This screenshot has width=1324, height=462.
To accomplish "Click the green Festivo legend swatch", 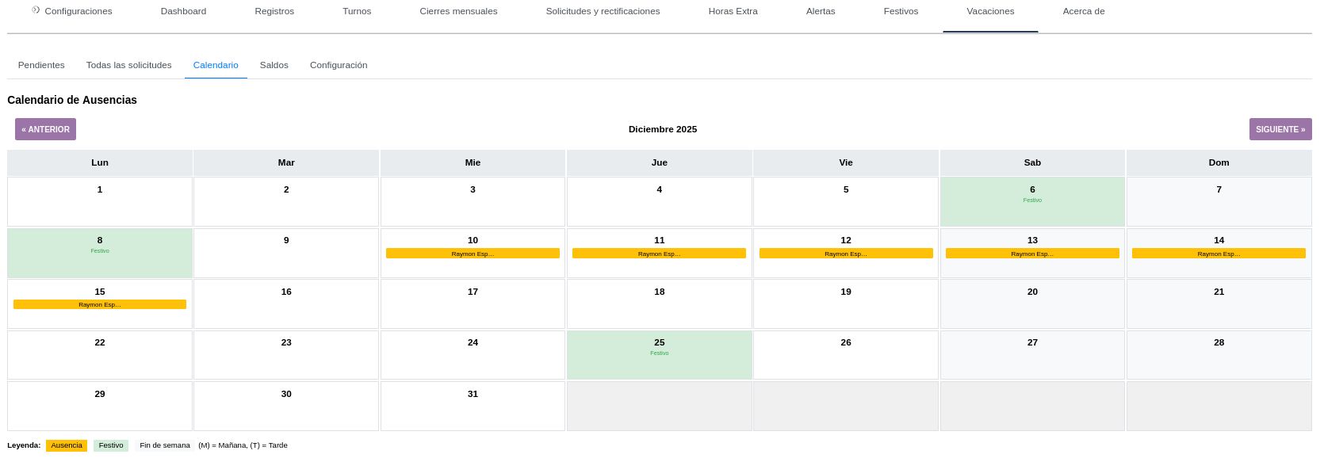I will 111,445.
